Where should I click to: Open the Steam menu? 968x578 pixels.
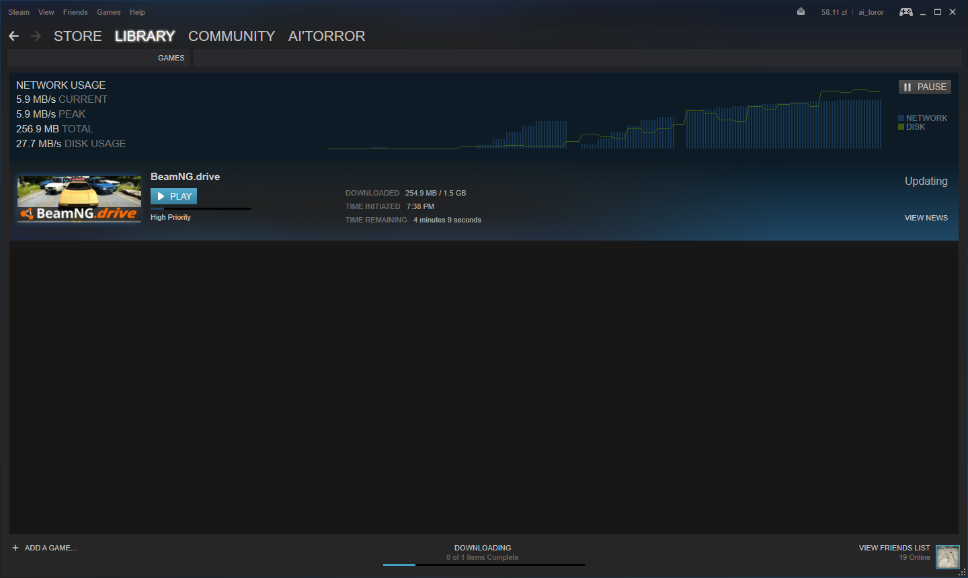pyautogui.click(x=19, y=12)
